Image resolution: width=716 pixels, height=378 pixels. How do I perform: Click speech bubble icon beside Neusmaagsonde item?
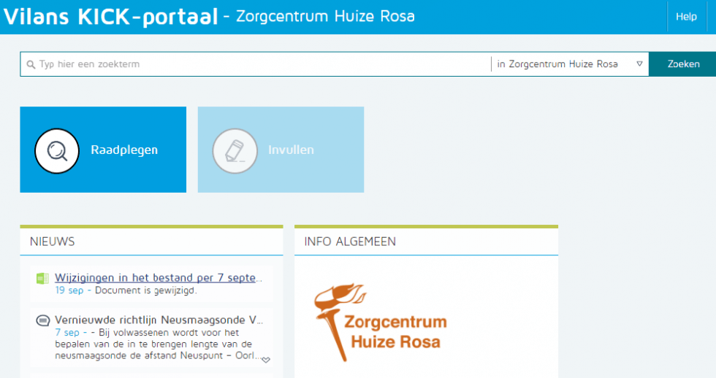pos(43,320)
